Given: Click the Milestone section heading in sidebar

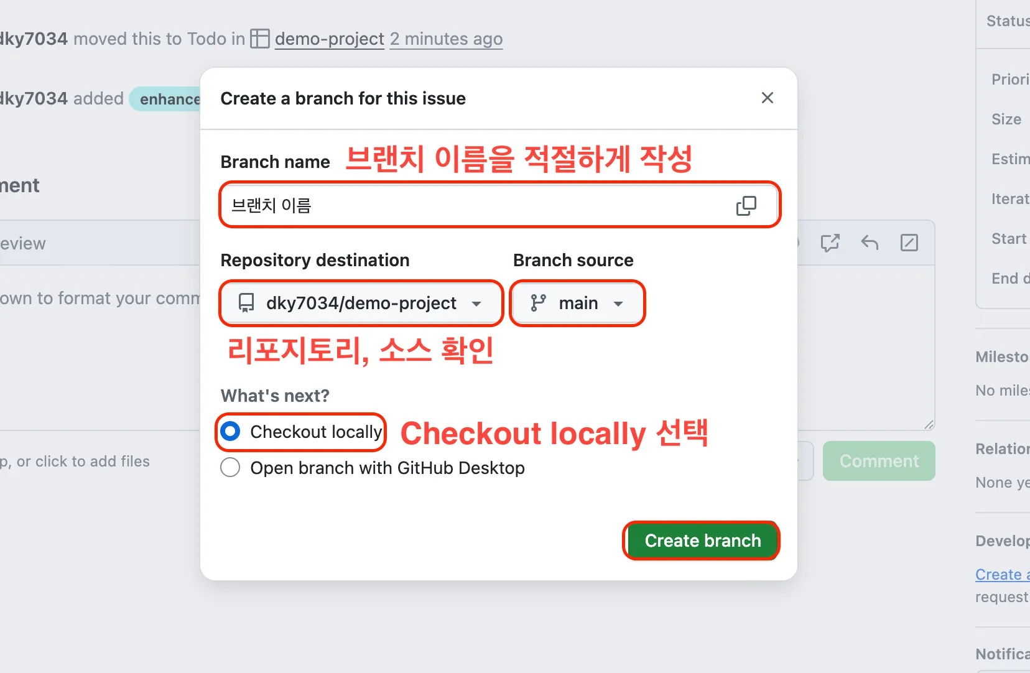Looking at the screenshot, I should point(1002,356).
